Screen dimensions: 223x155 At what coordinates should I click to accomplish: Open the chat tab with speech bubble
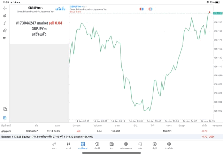pos(140,146)
